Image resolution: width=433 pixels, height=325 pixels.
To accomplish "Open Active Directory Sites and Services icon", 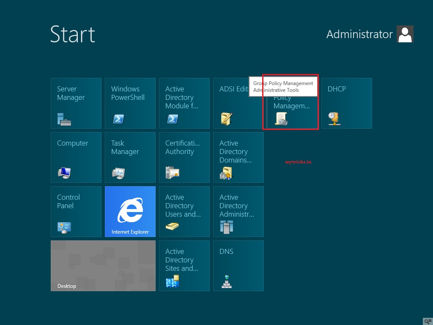I will coord(173,281).
